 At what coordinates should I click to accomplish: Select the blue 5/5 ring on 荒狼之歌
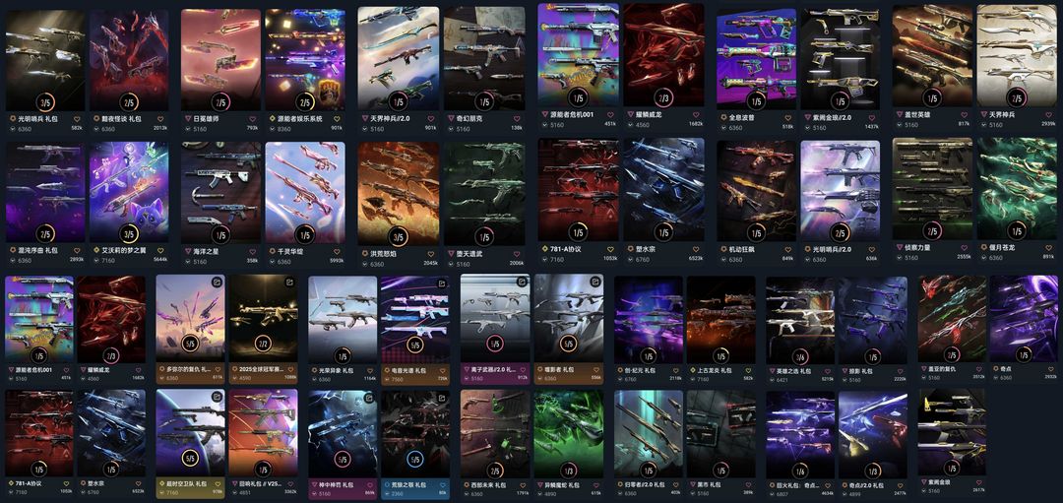pyautogui.click(x=415, y=460)
